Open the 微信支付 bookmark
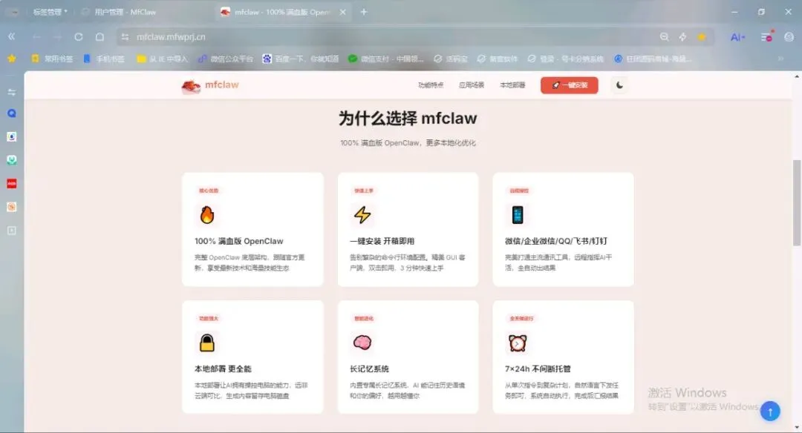This screenshot has height=433, width=802. coord(386,59)
